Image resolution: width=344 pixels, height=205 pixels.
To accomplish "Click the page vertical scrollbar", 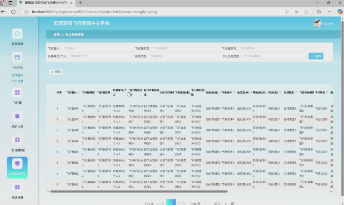I will (x=342, y=107).
